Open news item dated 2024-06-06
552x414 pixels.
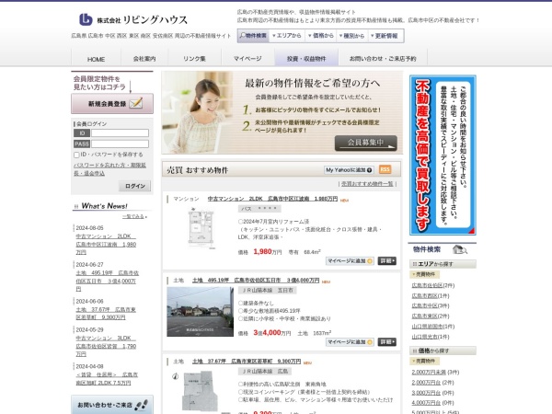(x=106, y=314)
